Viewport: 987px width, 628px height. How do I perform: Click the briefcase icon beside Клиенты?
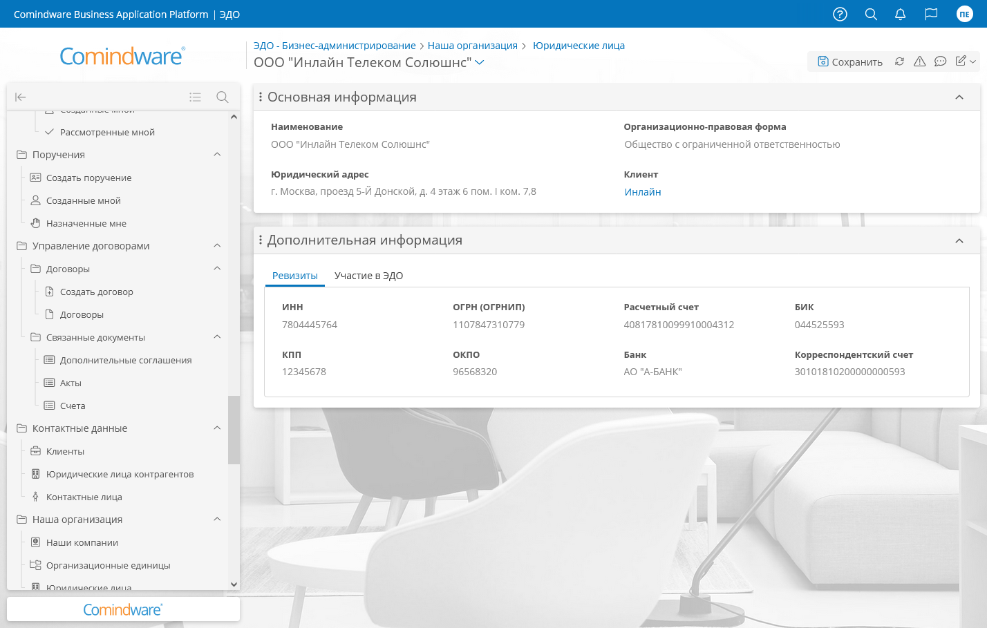pyautogui.click(x=35, y=451)
